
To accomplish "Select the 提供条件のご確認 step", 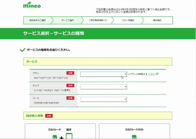I will [x=37, y=20].
